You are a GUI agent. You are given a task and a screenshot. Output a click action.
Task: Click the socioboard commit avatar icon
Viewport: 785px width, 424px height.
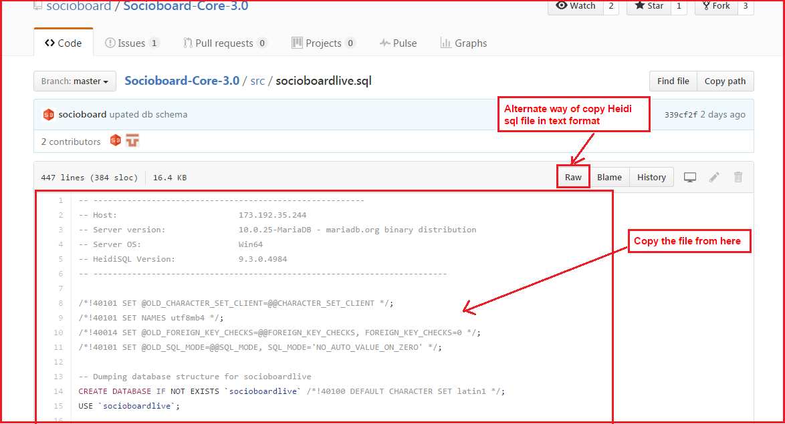(49, 114)
